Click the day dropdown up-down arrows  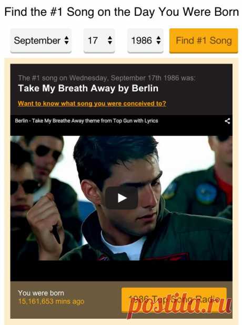click(110, 40)
